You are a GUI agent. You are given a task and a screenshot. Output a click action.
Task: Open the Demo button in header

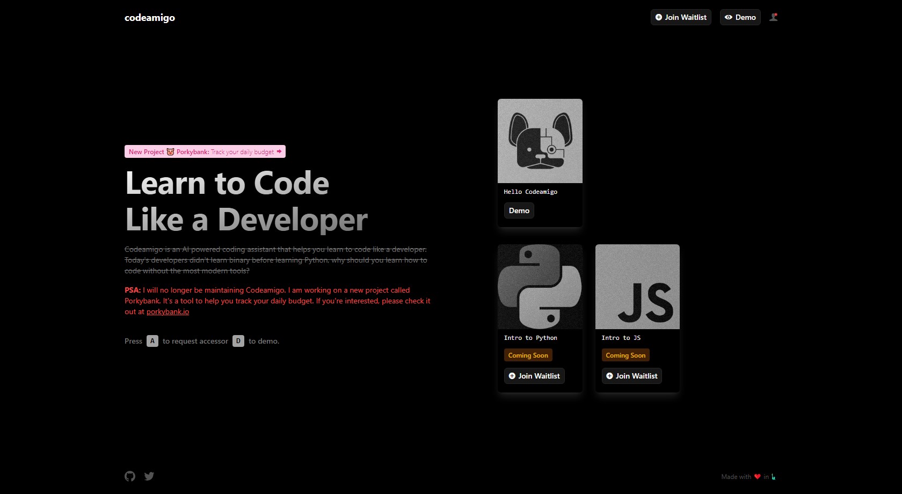(740, 17)
